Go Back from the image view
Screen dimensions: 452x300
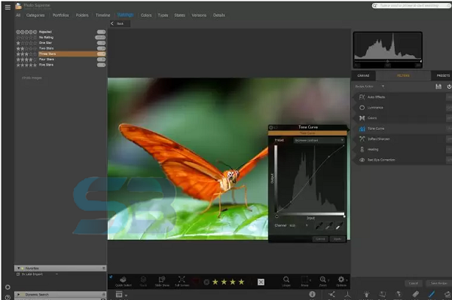point(121,23)
